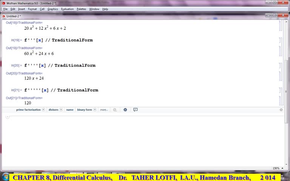Select the In[19] cell bracket
The width and height of the screenshot is (290, 181).
point(280,40)
